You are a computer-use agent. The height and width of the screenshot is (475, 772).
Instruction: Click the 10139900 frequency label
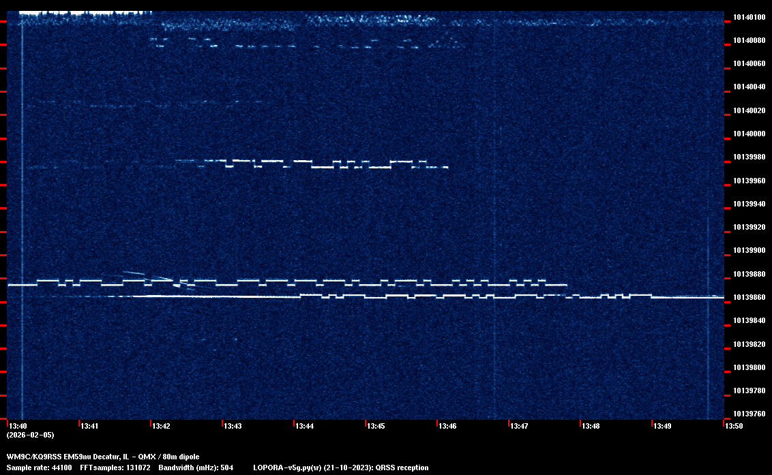(x=749, y=251)
